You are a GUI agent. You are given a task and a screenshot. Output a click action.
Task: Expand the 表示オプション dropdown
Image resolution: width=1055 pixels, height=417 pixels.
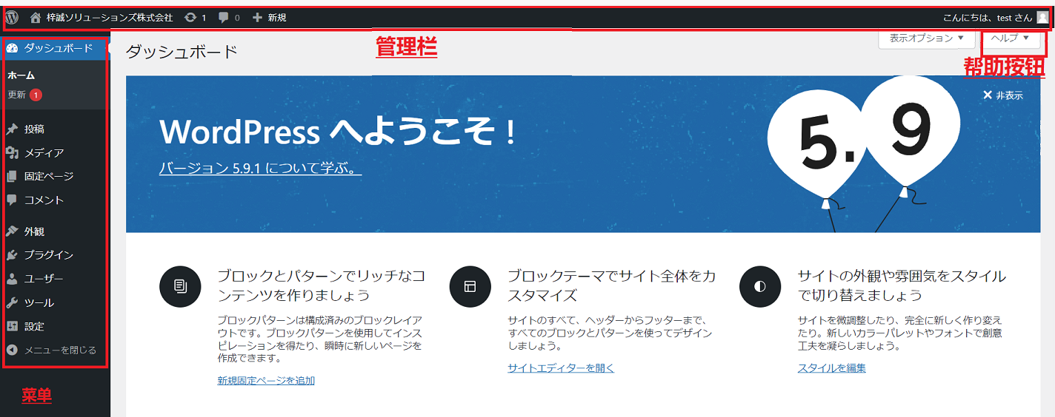coord(926,38)
